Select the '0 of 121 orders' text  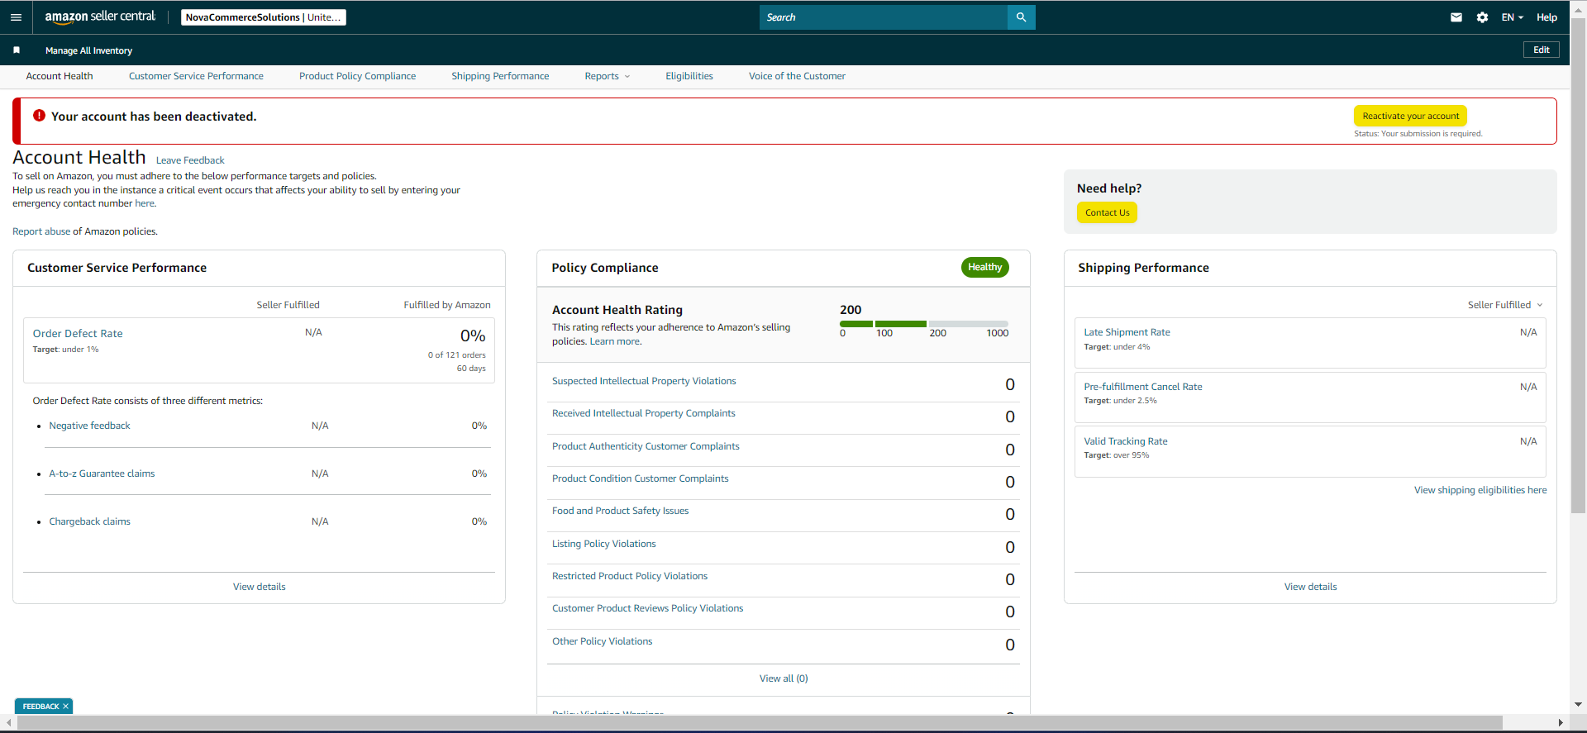[x=456, y=355]
